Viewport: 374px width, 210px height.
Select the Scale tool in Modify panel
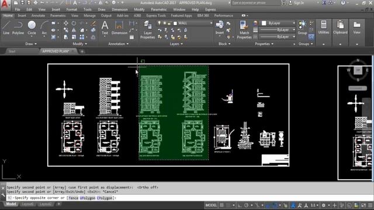pos(74,37)
